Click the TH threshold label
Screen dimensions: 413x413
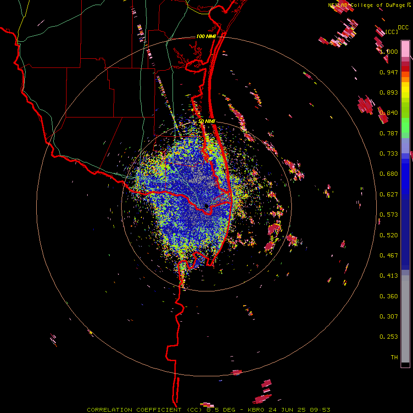pyautogui.click(x=394, y=357)
